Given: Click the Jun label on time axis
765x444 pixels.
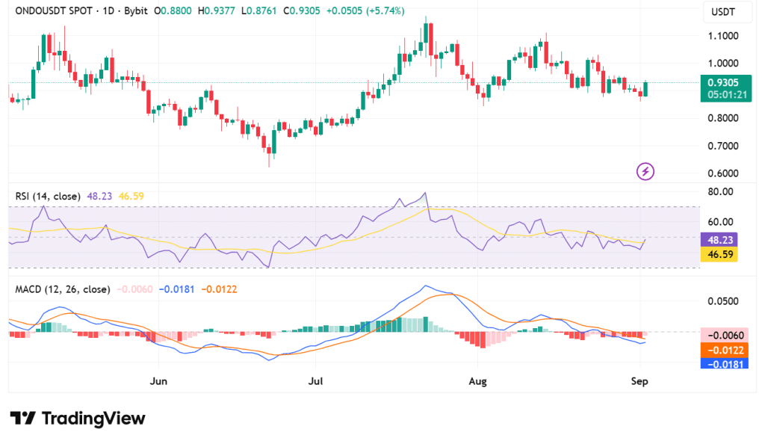Looking at the screenshot, I should pos(158,381).
